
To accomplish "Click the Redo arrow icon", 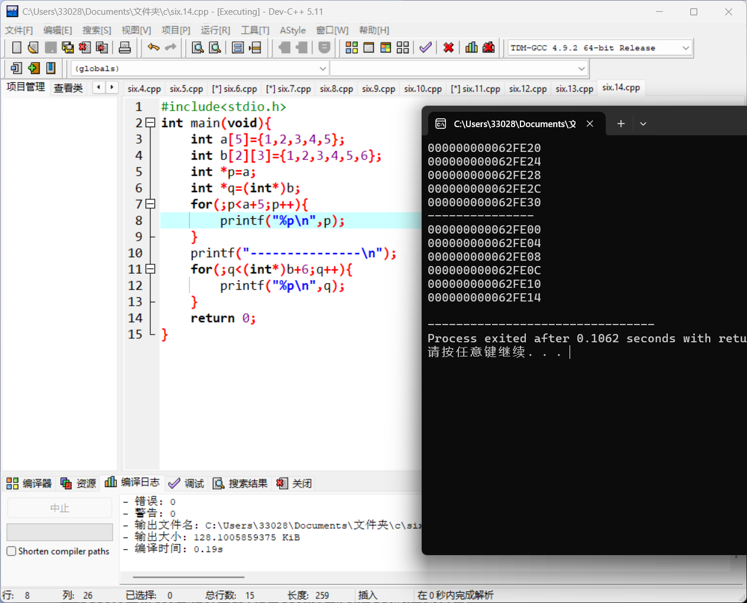I will tap(171, 47).
